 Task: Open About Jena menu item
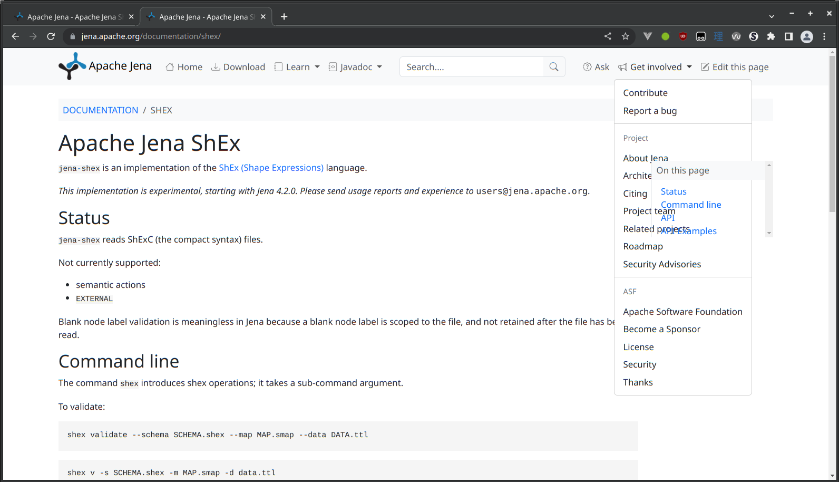[x=645, y=158]
